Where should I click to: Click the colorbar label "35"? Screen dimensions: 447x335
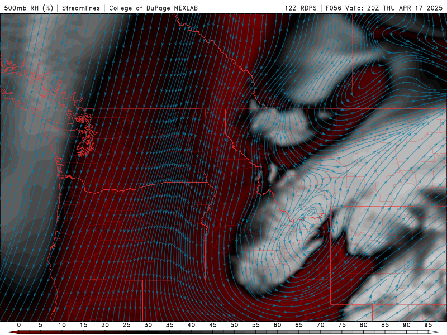pyautogui.click(x=170, y=325)
